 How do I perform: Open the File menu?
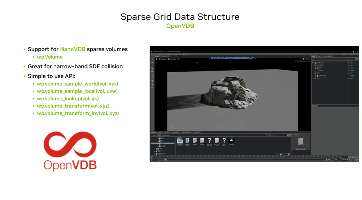point(152,54)
